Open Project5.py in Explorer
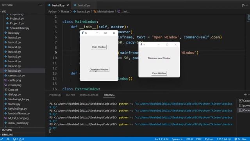Viewport: 250px width, 141px height. click(17, 23)
